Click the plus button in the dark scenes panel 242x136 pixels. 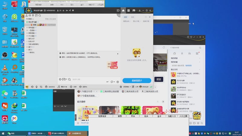point(55,106)
